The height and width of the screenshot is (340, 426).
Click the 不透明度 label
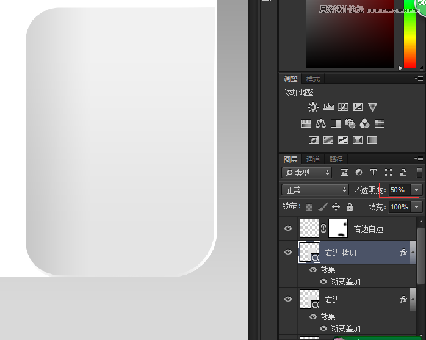point(369,190)
